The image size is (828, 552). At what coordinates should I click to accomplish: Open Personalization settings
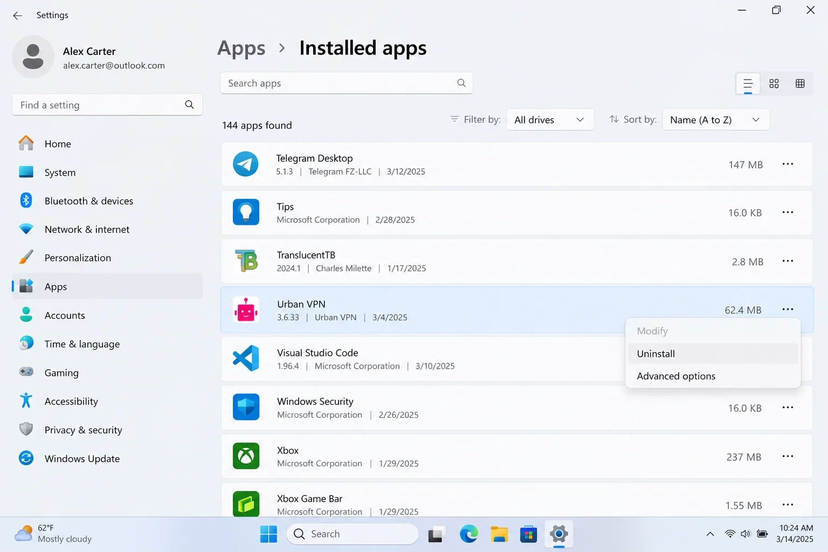point(107,258)
